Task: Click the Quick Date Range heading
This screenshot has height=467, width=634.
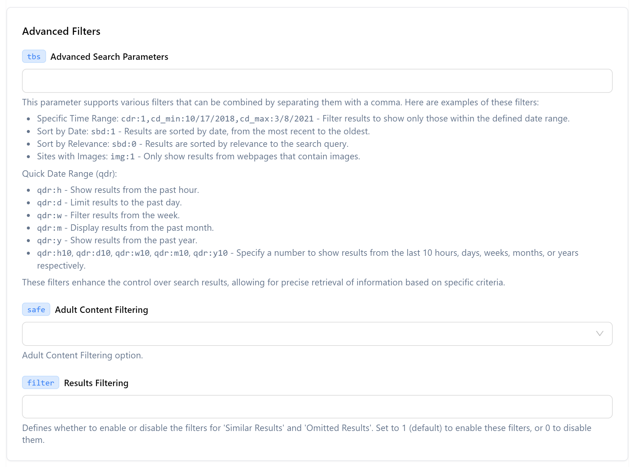Action: point(69,173)
